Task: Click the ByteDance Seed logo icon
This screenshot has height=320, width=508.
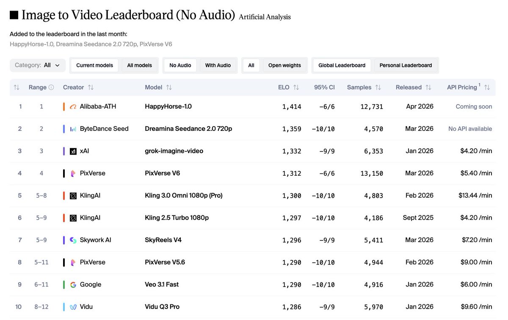Action: coord(73,129)
